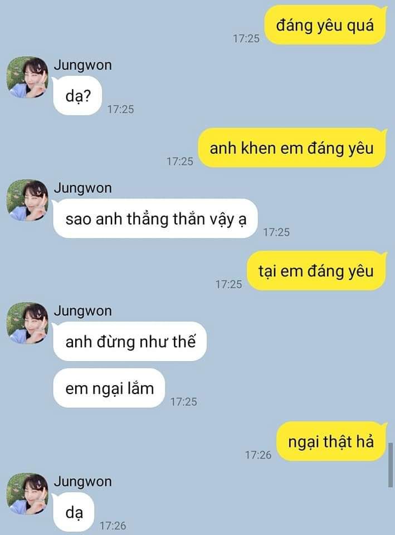This screenshot has width=395, height=535.
Task: Select the "sao anh thẳng thắn vậy ạ" bubble
Action: (x=155, y=218)
